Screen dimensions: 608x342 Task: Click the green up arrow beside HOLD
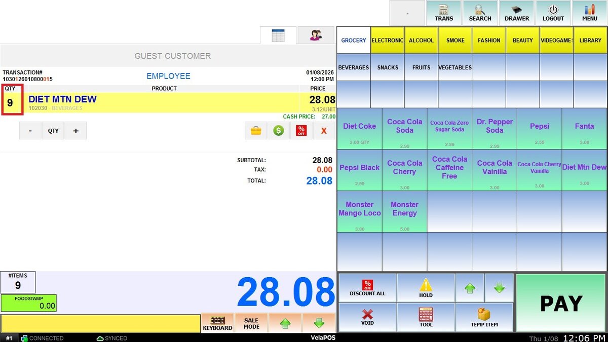(470, 288)
